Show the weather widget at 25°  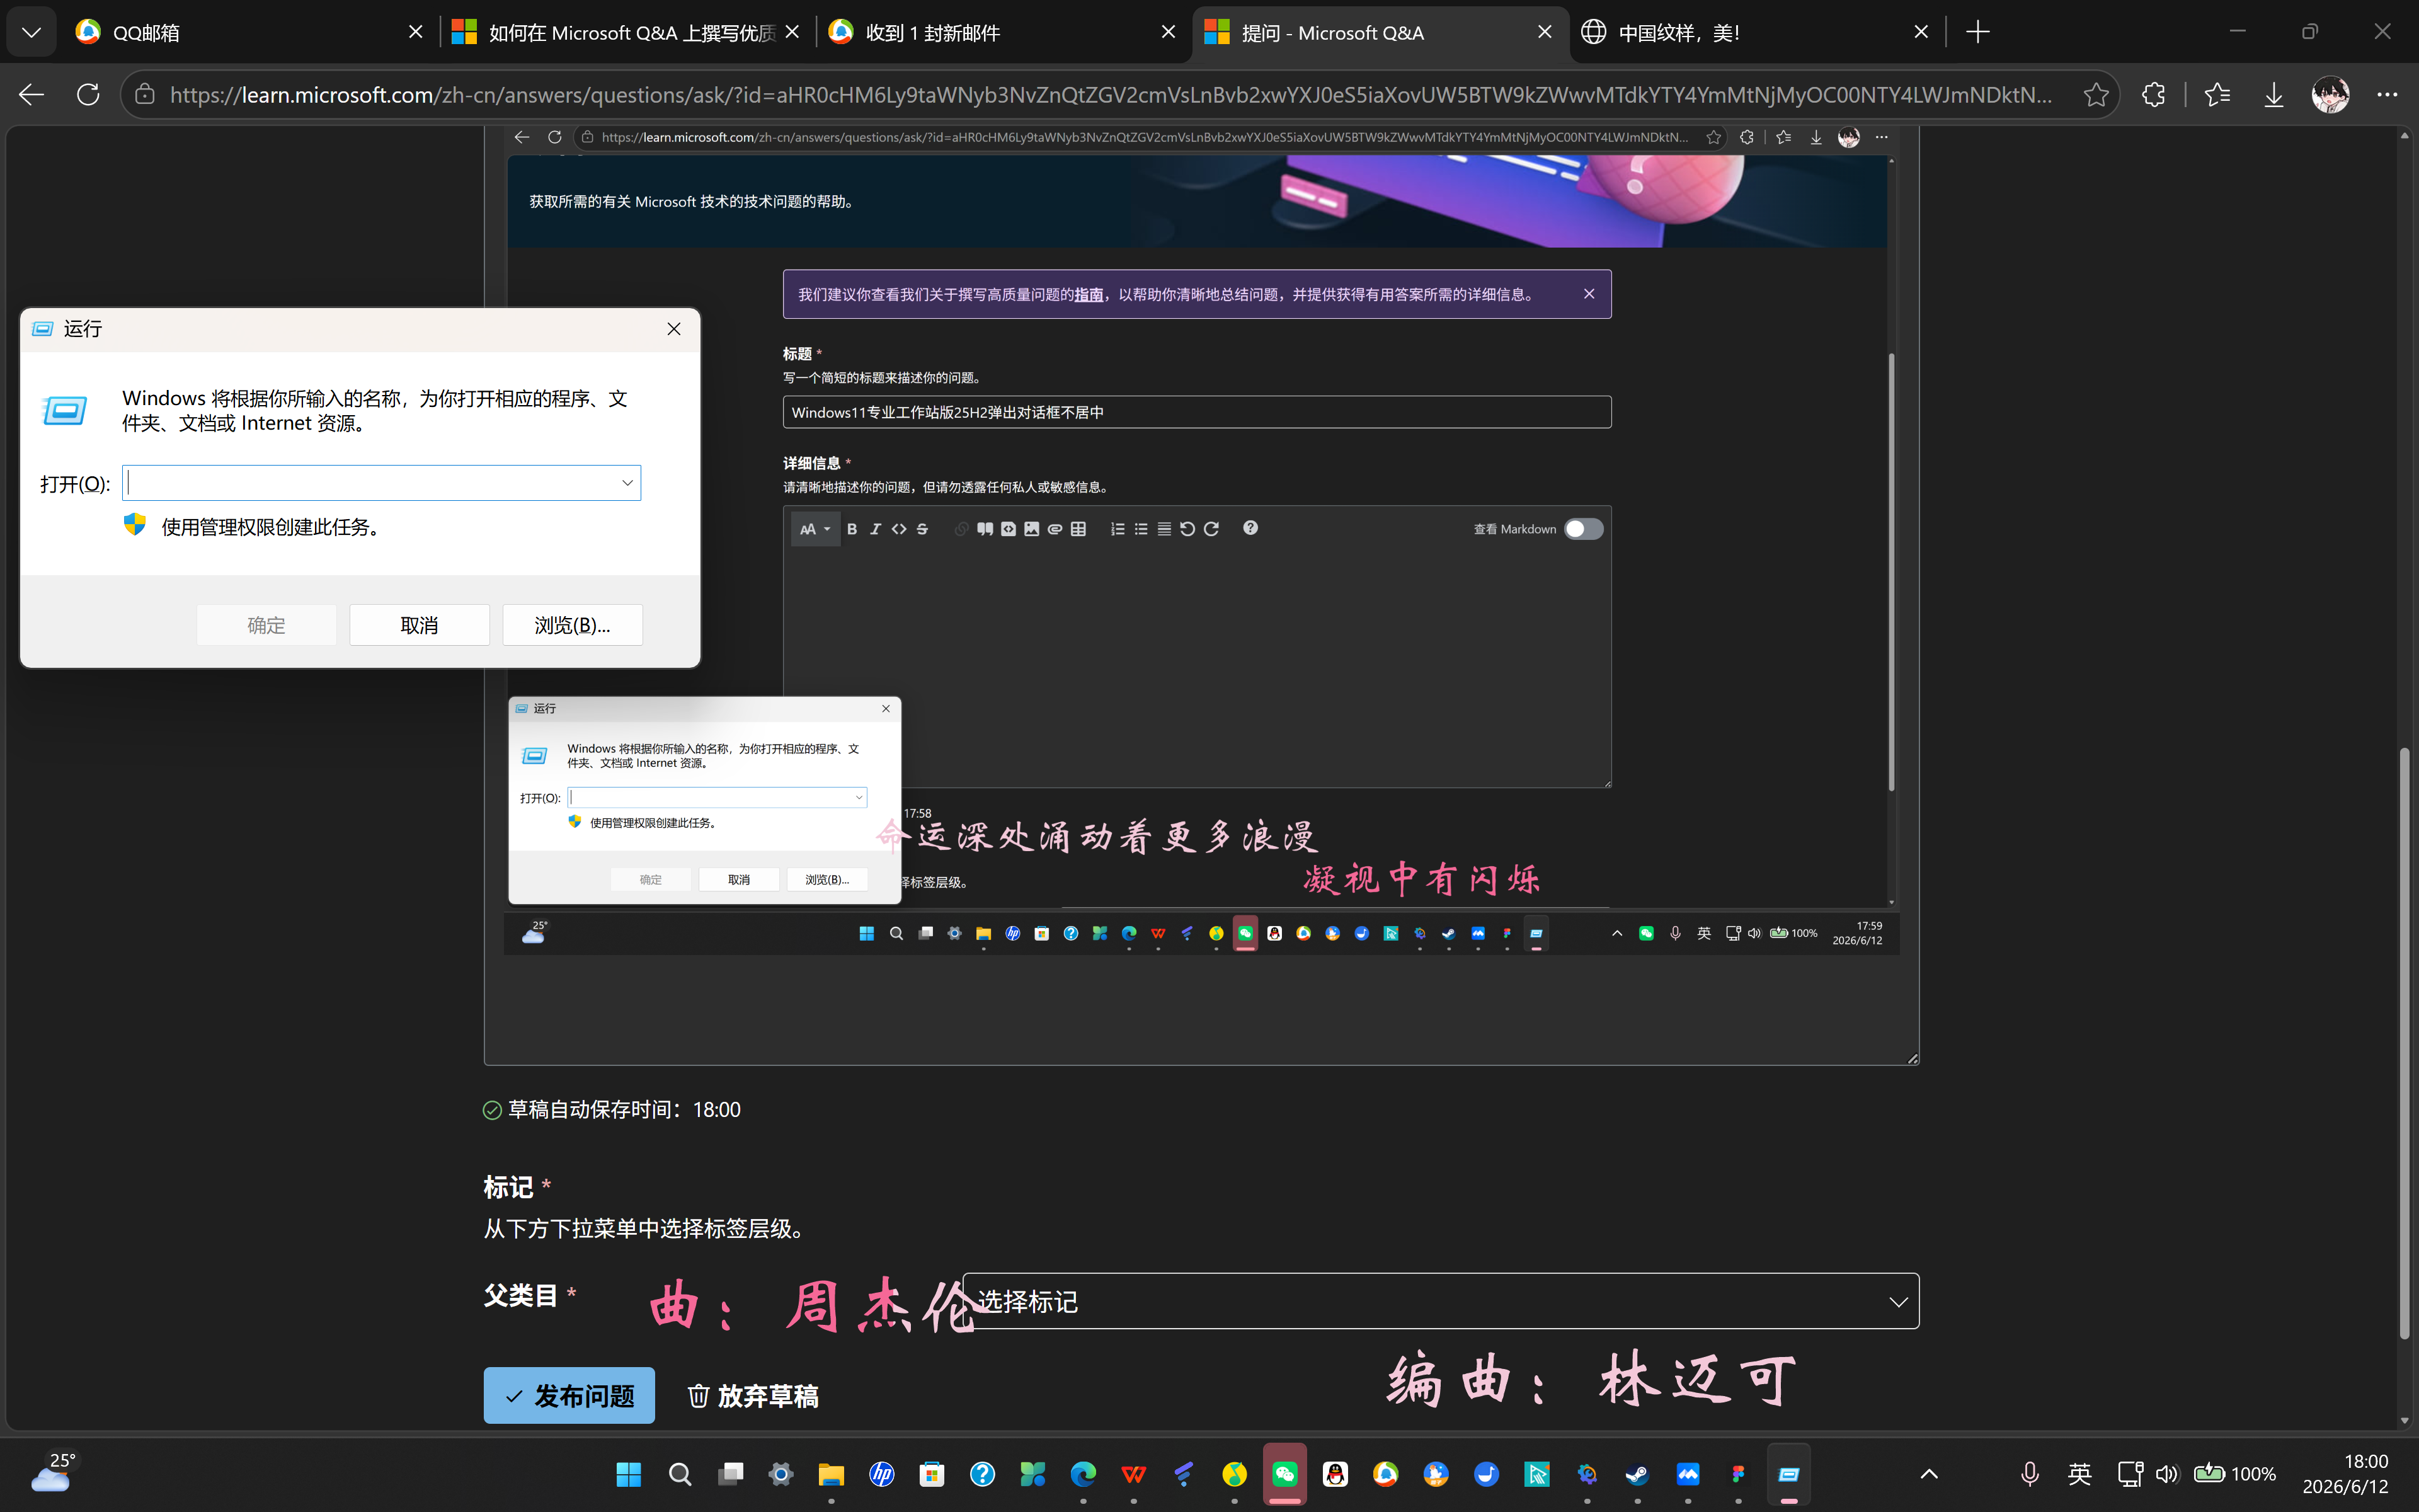click(52, 1473)
